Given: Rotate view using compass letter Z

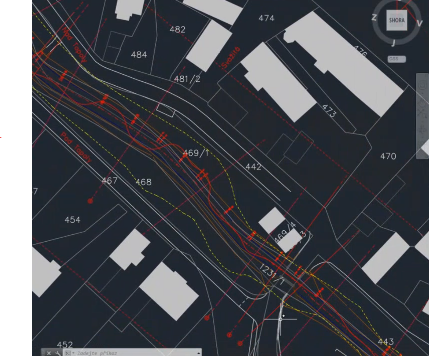Looking at the screenshot, I should 374,18.
